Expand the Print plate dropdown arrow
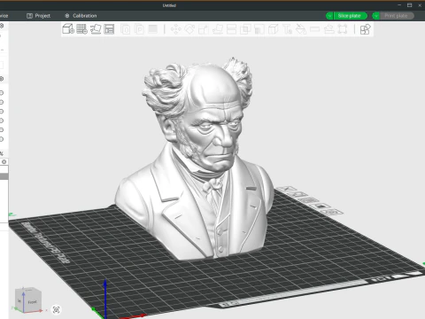Viewport: 425px width, 319px height. pos(375,16)
